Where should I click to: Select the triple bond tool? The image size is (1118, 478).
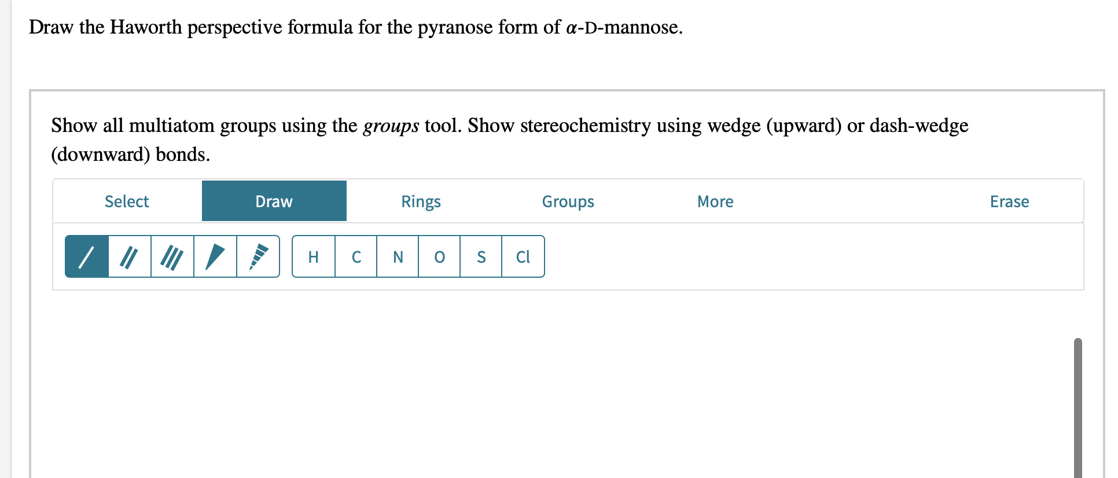coord(172,256)
